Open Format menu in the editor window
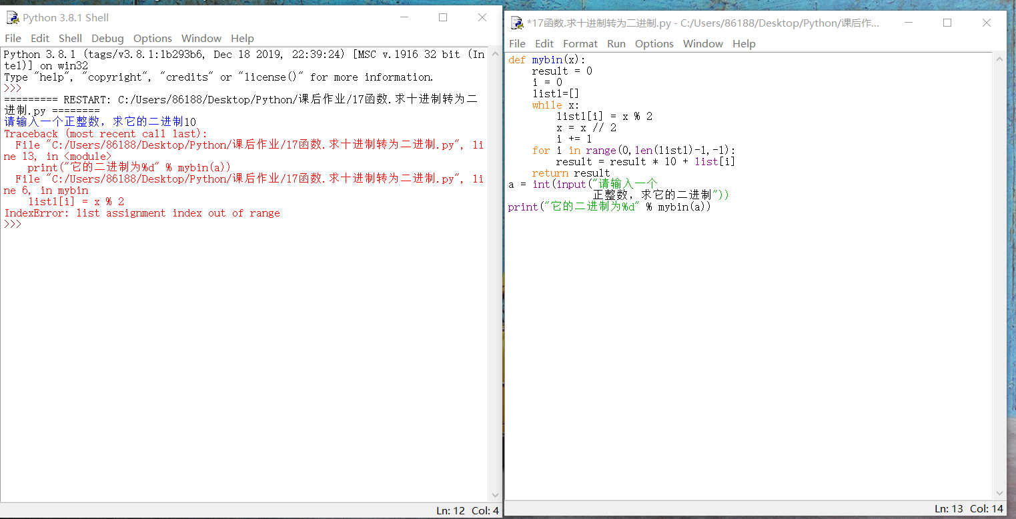 click(x=580, y=44)
